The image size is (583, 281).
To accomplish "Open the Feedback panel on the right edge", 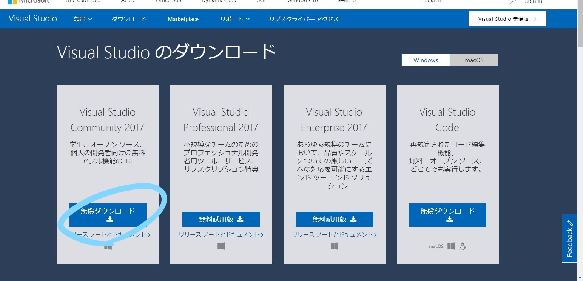I will coord(569,238).
